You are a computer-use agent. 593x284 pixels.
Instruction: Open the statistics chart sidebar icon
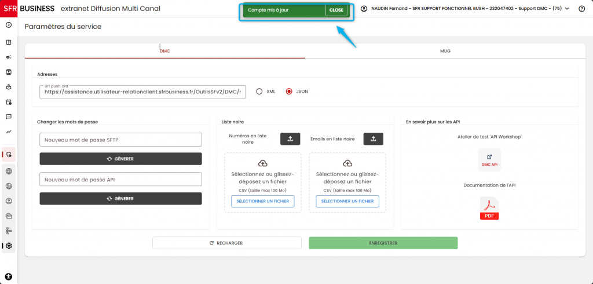click(9, 132)
